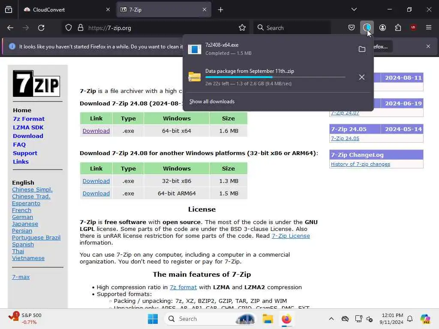Show hidden system tray icons
This screenshot has height=329, width=439.
[331, 319]
